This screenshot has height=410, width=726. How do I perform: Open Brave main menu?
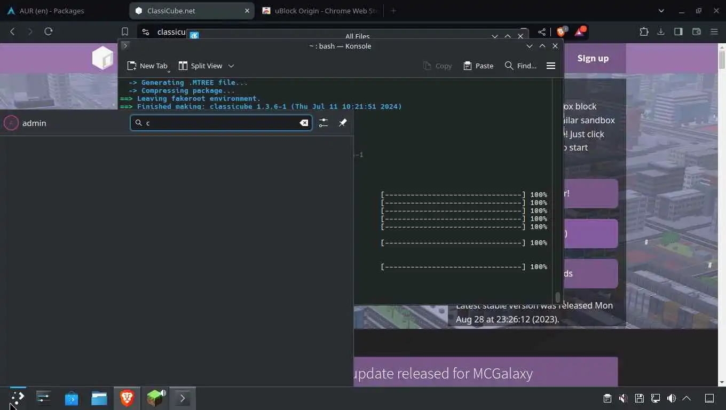point(714,31)
